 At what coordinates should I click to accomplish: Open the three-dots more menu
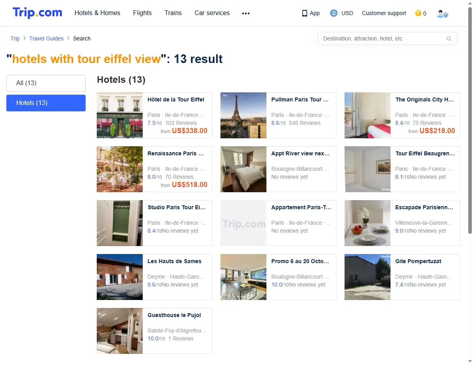pyautogui.click(x=246, y=13)
